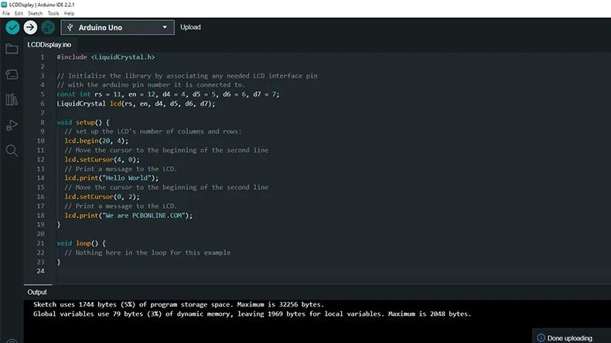Open the Help menu
The width and height of the screenshot is (611, 343).
pos(69,13)
